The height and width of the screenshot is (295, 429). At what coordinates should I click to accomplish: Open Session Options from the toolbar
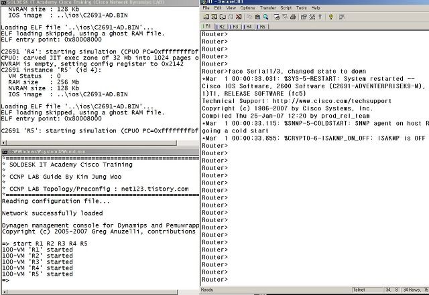[x=304, y=17]
